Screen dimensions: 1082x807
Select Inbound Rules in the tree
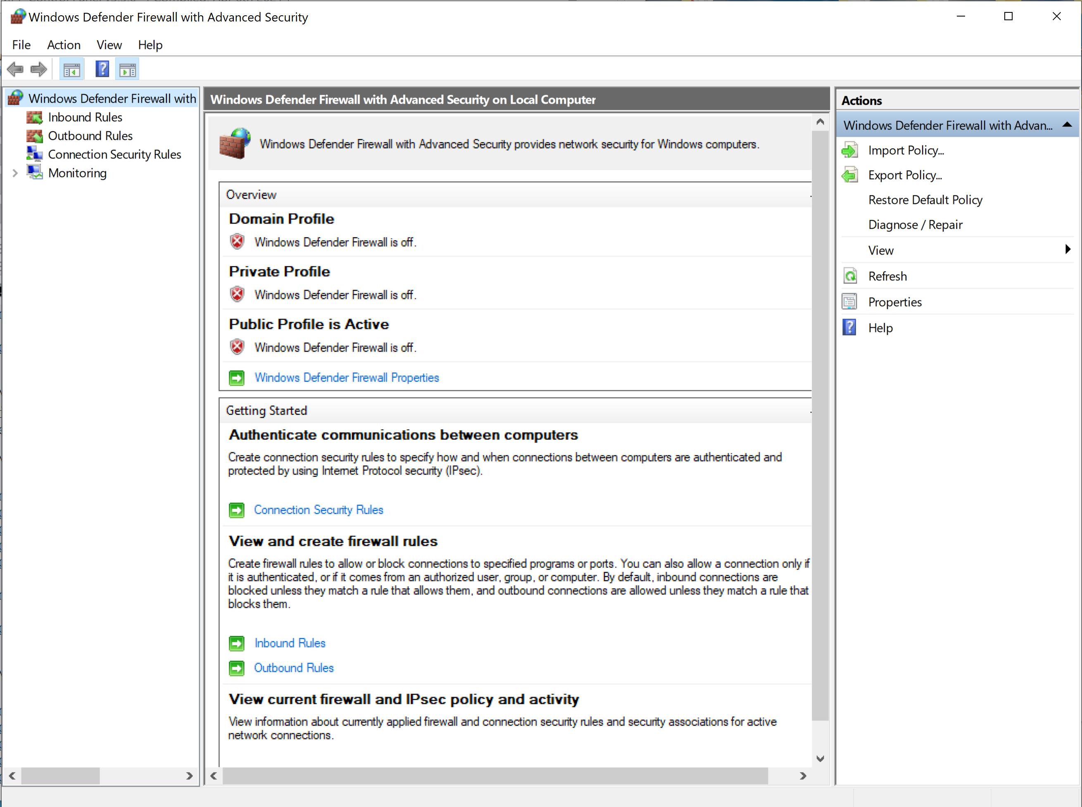pos(84,117)
